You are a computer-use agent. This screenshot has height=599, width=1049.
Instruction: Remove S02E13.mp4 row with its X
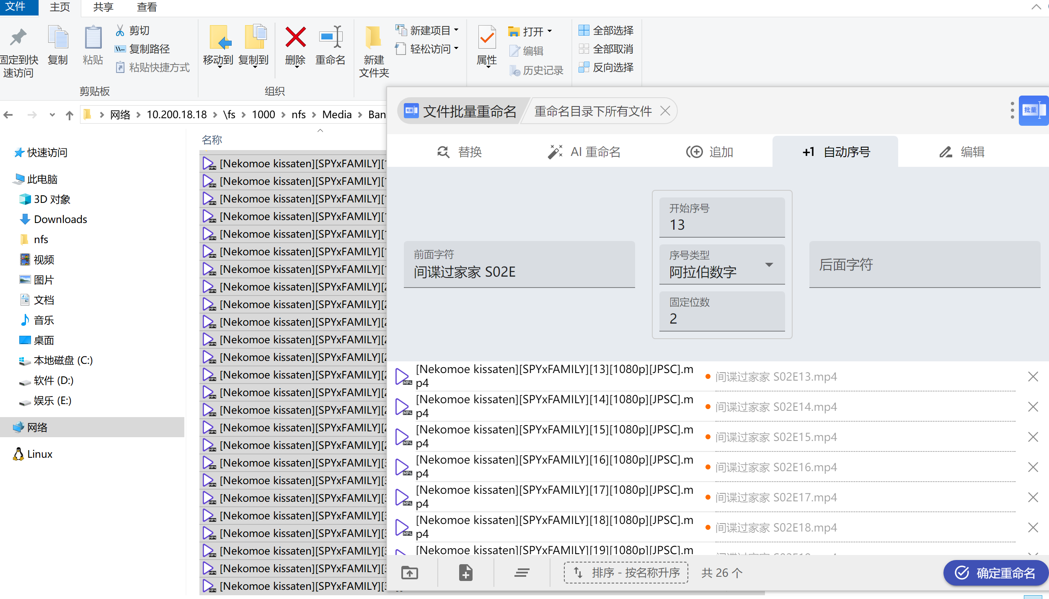[x=1033, y=376]
